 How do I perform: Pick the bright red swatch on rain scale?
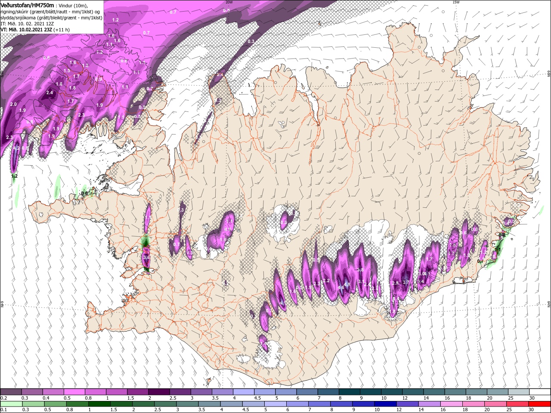coord(539,404)
